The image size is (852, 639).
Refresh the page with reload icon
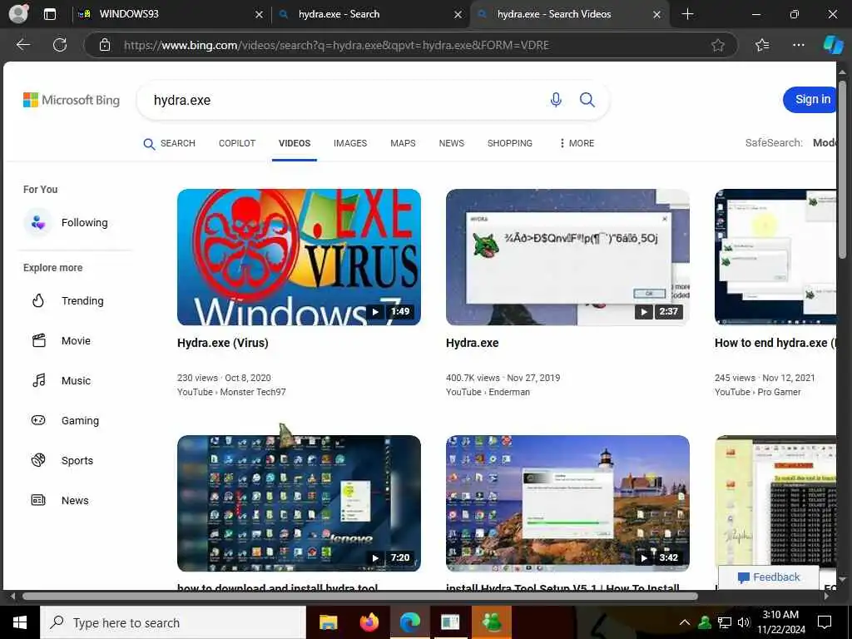point(60,45)
